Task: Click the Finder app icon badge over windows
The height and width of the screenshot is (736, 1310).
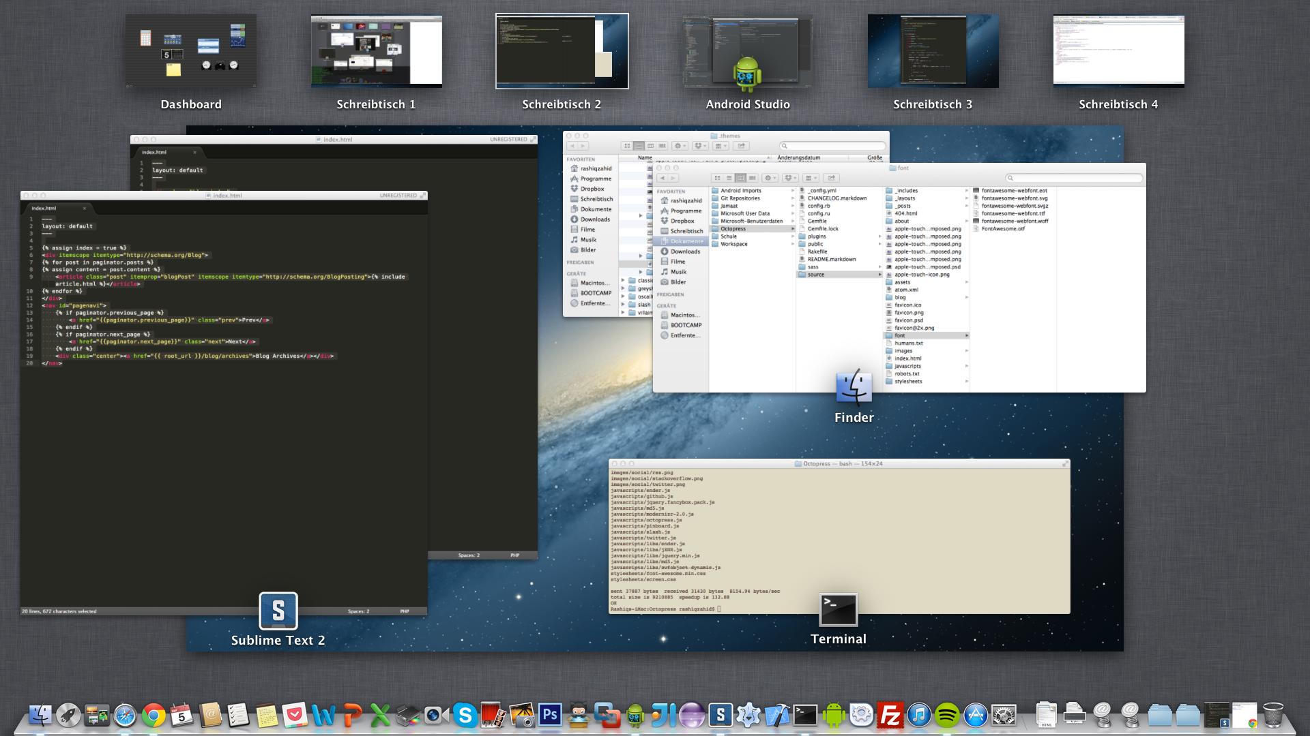Action: tap(854, 388)
